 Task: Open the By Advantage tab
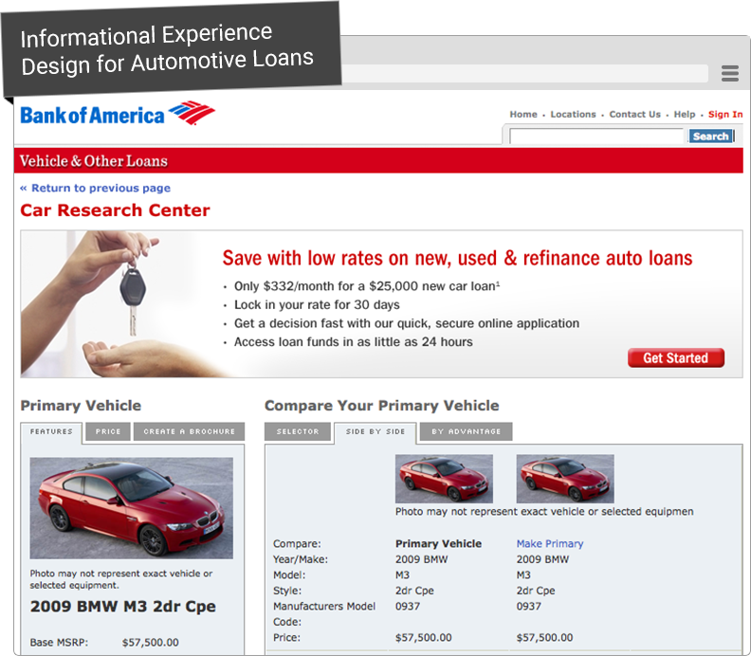pyautogui.click(x=466, y=431)
